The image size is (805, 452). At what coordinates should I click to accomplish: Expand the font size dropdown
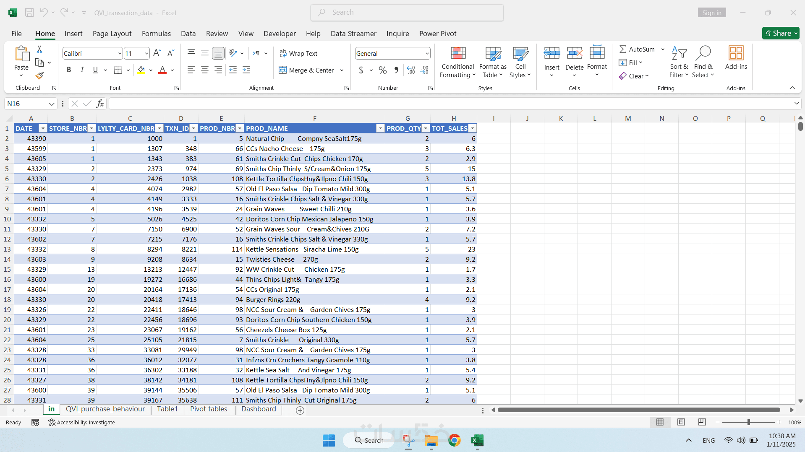coord(146,53)
